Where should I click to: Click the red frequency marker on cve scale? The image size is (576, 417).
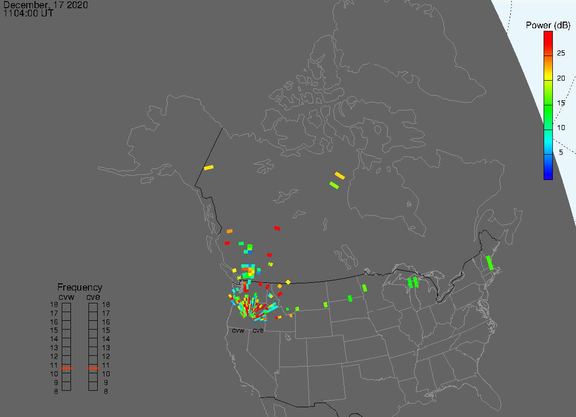pyautogui.click(x=93, y=368)
